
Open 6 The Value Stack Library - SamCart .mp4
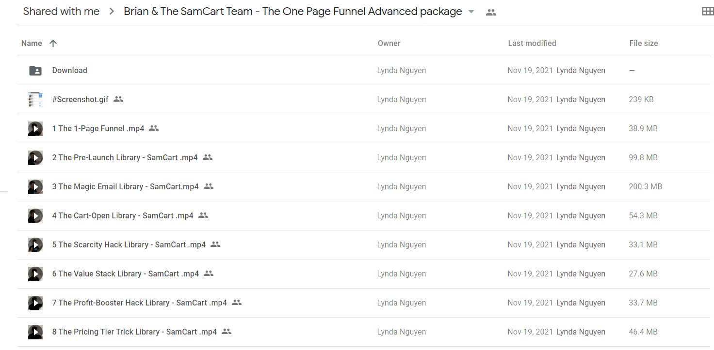126,274
